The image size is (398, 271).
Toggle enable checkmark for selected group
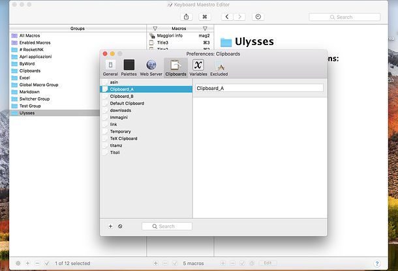point(47,263)
